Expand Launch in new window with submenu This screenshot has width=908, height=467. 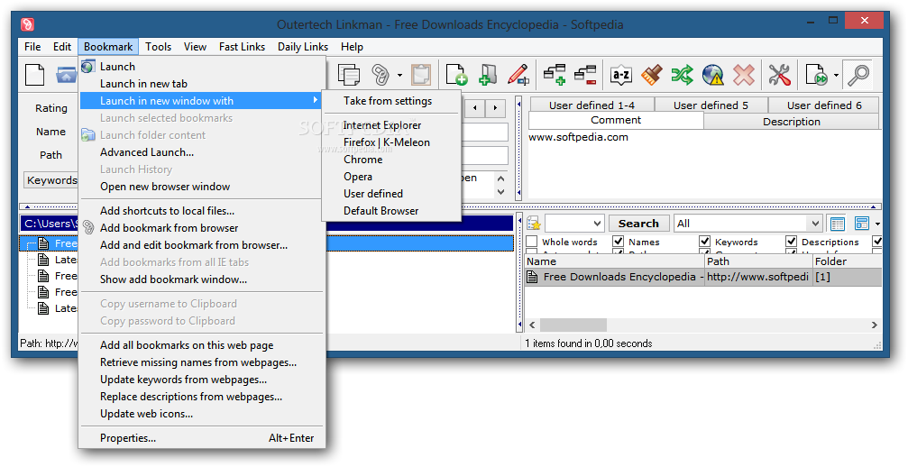[x=201, y=101]
